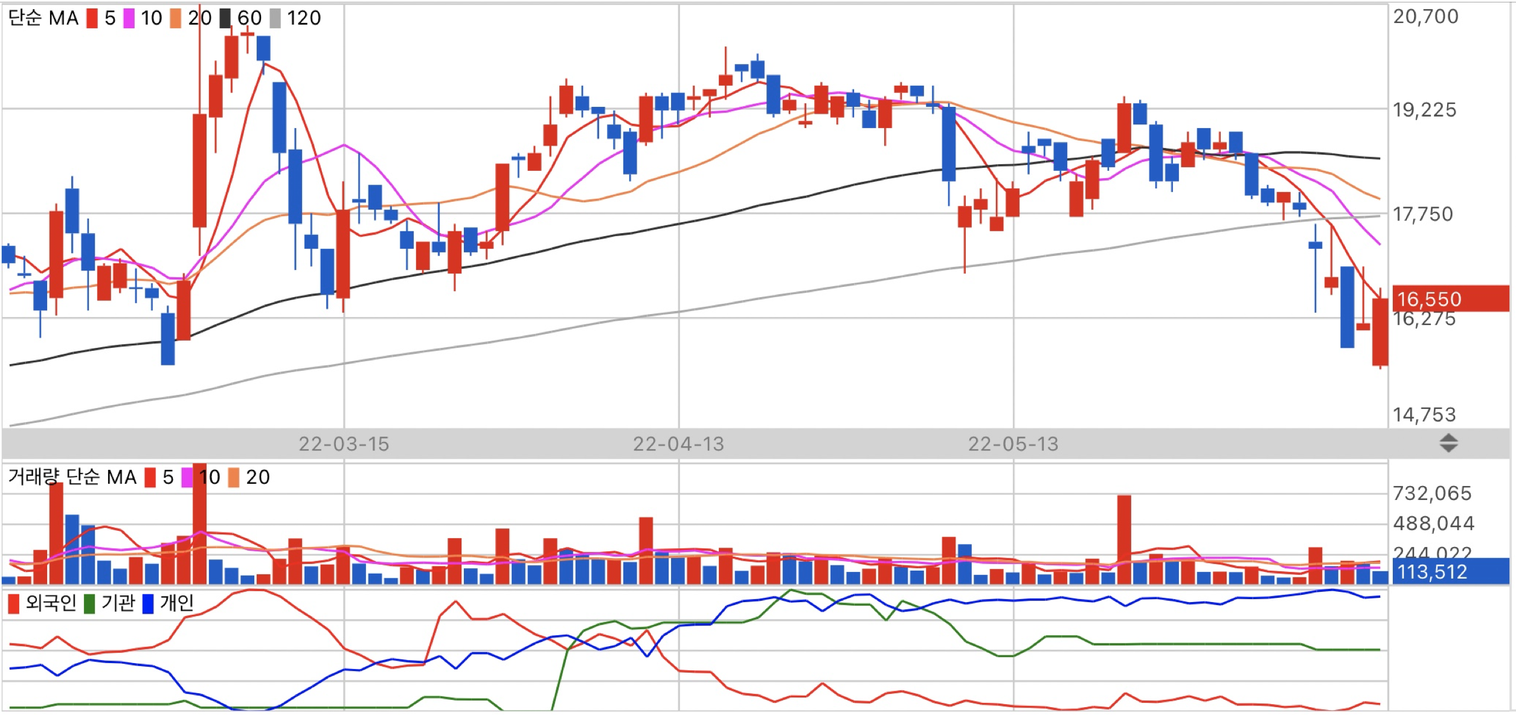Image resolution: width=1516 pixels, height=715 pixels.
Task: Click the 단순 MA label on price chart
Action: point(43,18)
